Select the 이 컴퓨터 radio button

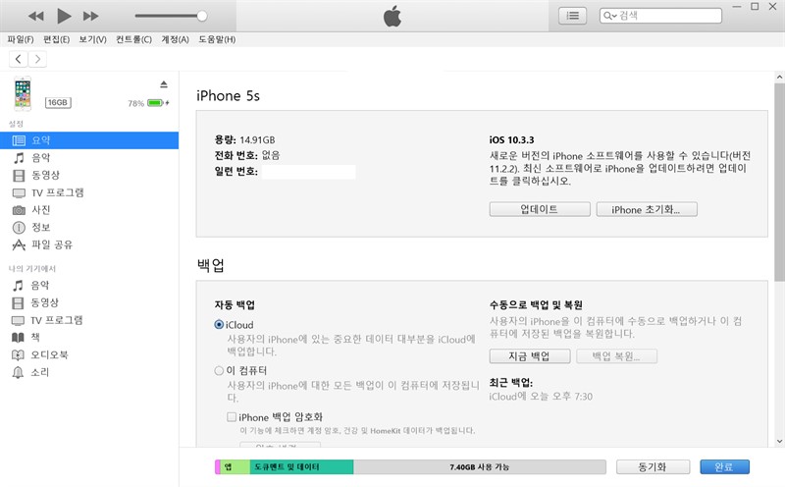(219, 371)
